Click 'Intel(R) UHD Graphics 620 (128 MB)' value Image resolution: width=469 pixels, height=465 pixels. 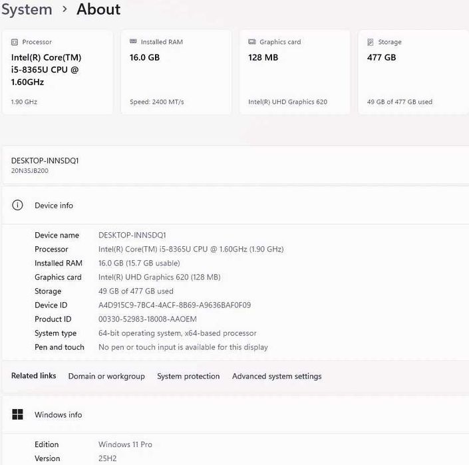pyautogui.click(x=160, y=277)
